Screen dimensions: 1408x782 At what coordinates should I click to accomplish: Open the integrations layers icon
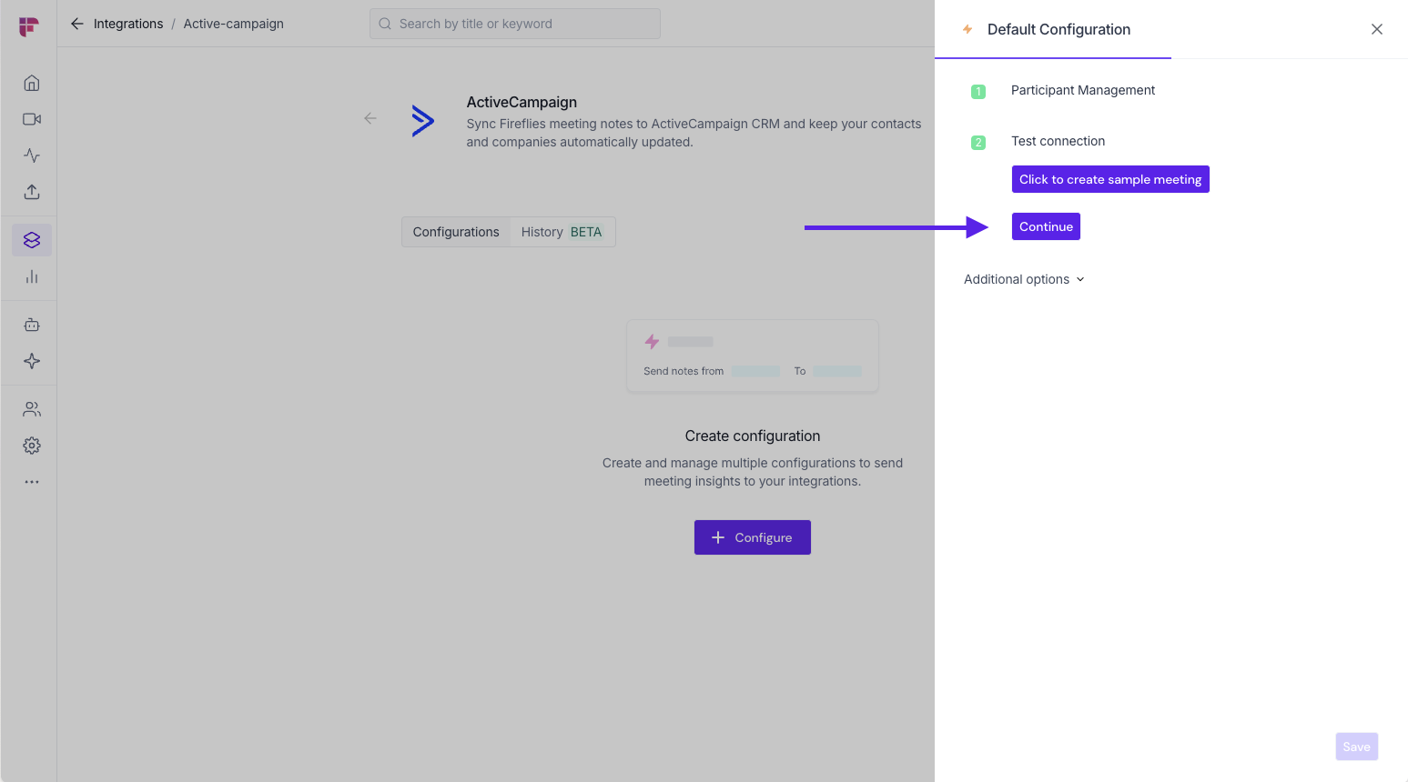click(x=32, y=240)
